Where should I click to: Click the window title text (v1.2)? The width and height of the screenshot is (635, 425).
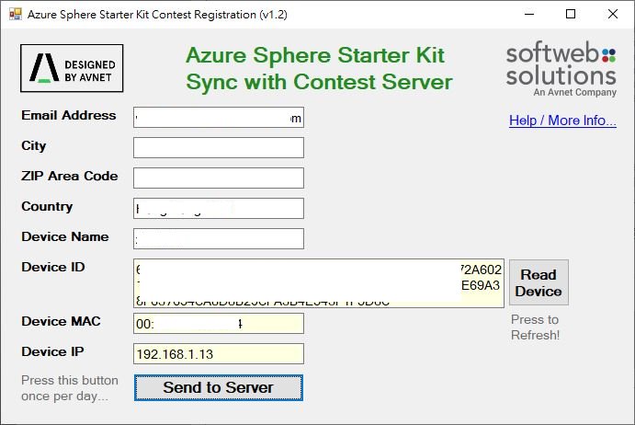157,15
